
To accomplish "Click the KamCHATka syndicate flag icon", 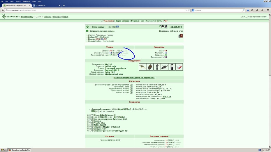I will pyautogui.click(x=93, y=111).
